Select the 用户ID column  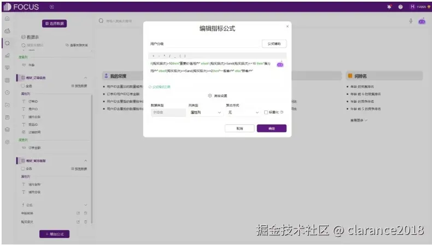33,109
